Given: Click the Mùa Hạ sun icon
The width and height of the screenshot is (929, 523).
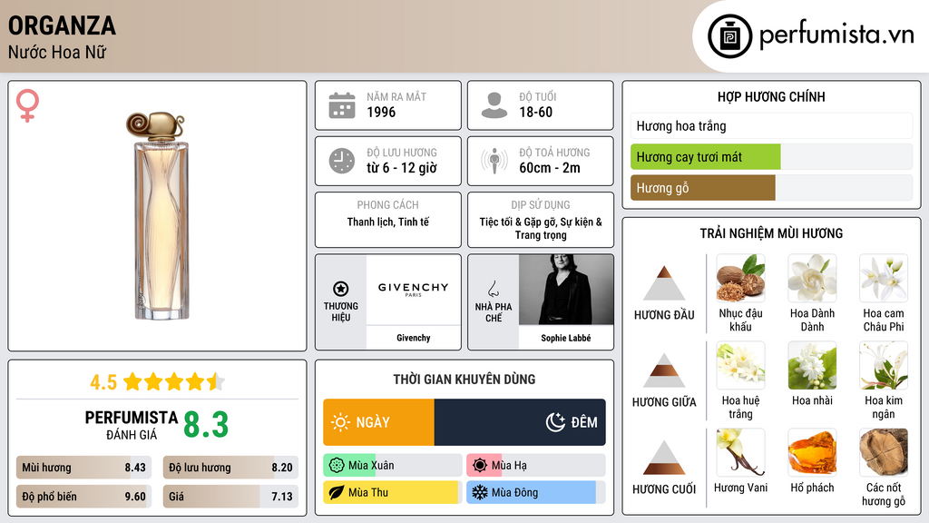Looking at the screenshot, I should click(480, 466).
